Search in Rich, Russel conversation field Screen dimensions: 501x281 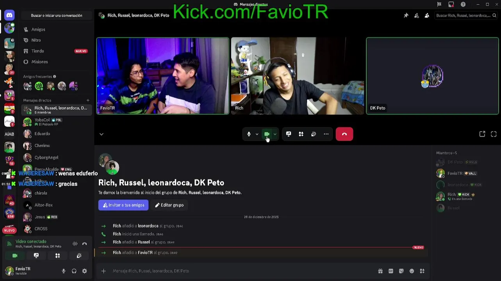(x=466, y=16)
